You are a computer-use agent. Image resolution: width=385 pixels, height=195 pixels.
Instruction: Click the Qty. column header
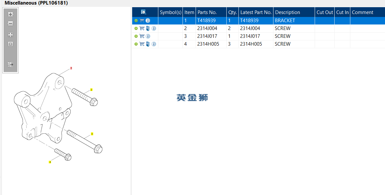coord(232,12)
